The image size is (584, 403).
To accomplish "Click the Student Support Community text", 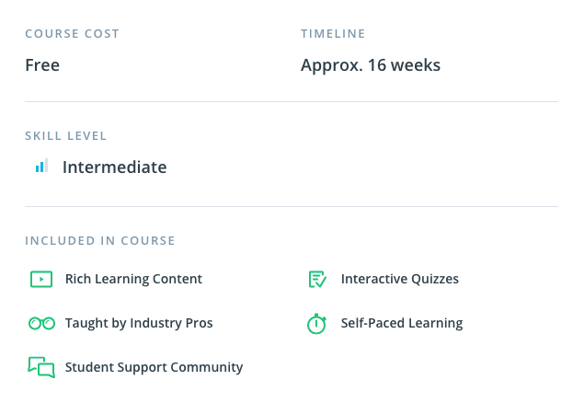I will point(154,367).
